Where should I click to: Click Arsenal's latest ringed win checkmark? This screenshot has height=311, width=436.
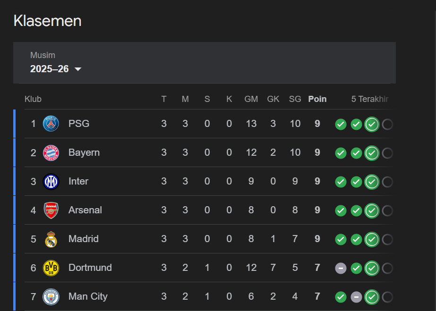coord(372,211)
